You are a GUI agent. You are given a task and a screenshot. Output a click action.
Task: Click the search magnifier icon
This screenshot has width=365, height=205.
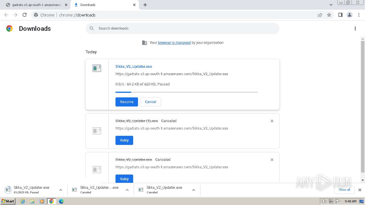coord(92,28)
